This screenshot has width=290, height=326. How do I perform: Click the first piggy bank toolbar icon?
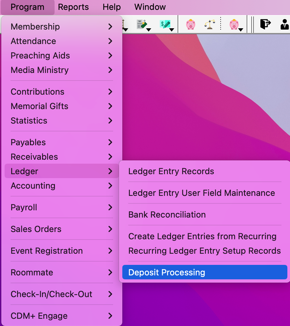[x=190, y=25]
